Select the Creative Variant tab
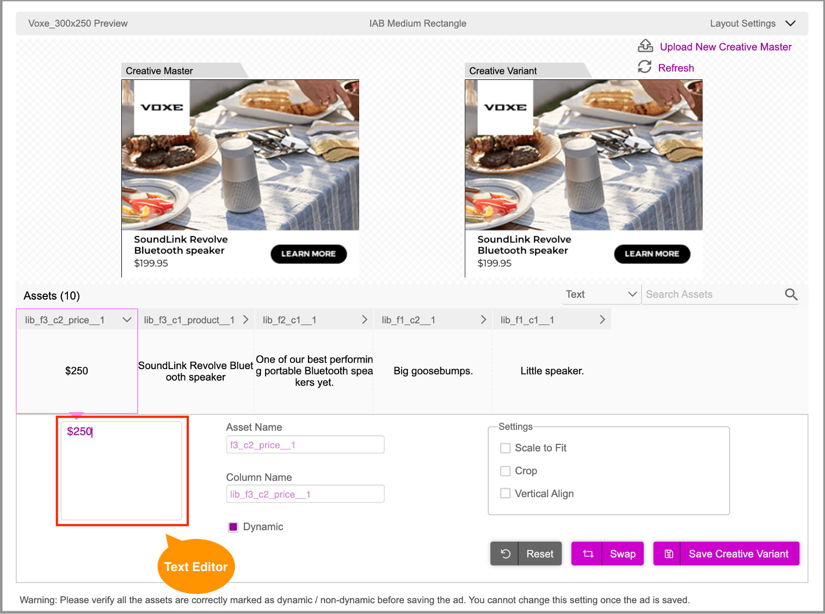Screen dimensions: 825x614 pyautogui.click(x=527, y=71)
